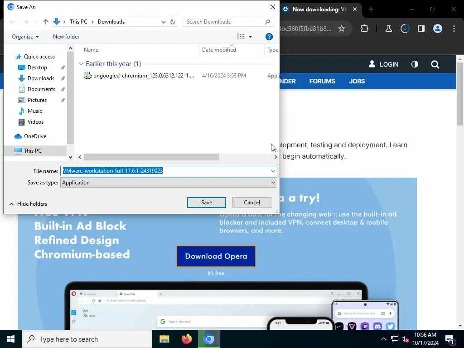Open JOBS site menu item

[x=357, y=81]
